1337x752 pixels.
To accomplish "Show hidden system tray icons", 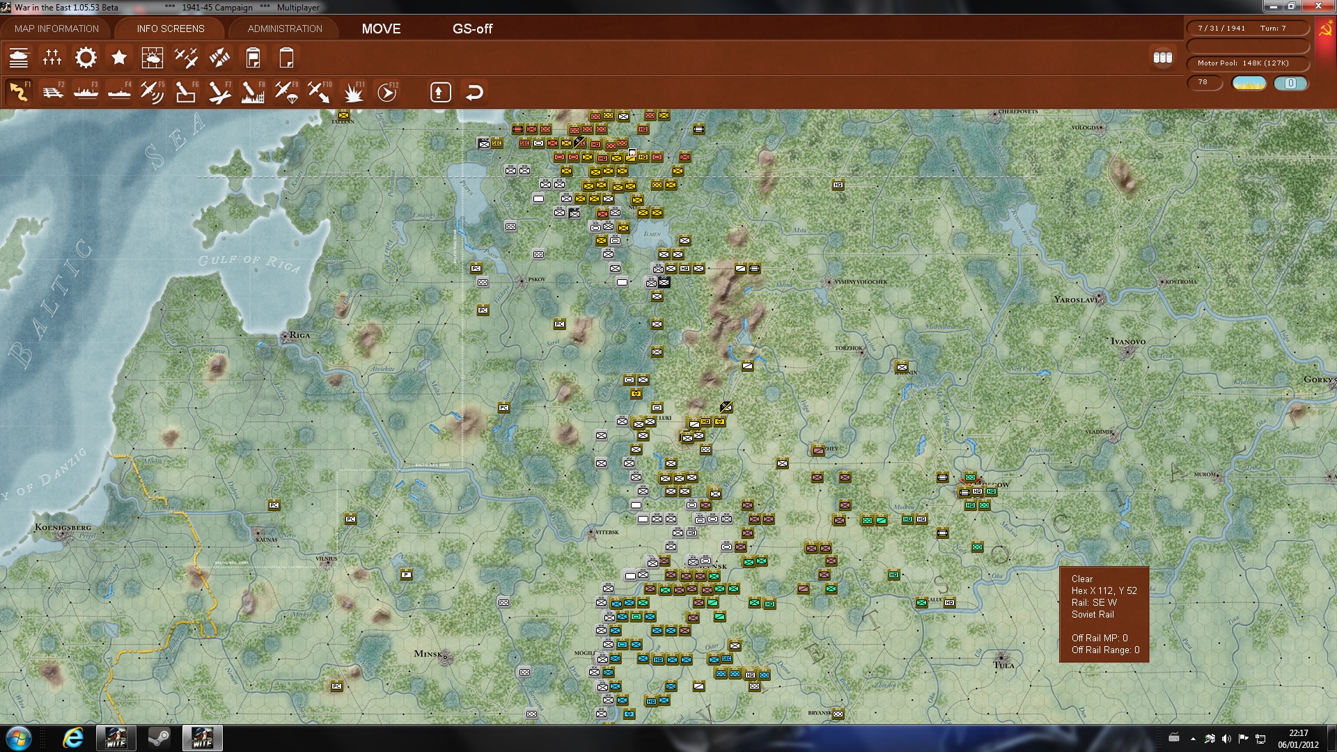I will tap(1193, 739).
